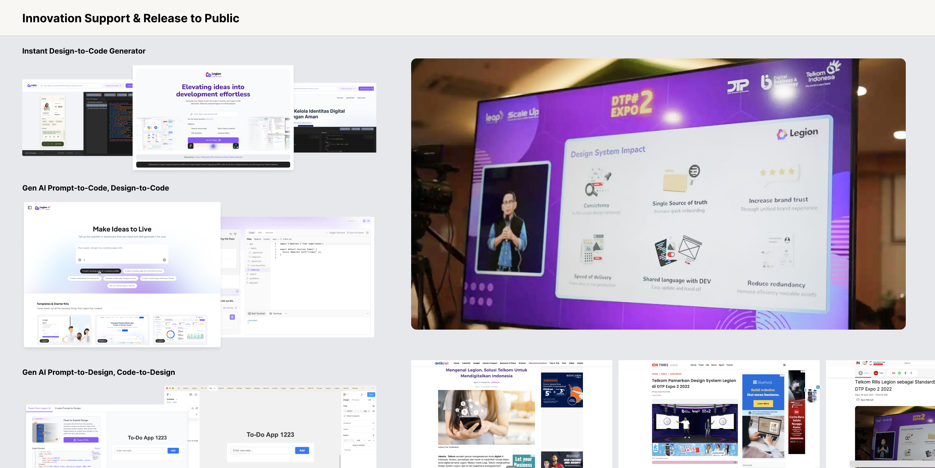The width and height of the screenshot is (935, 468).
Task: Switch to the Preview tab in code panel
Action: [x=269, y=233]
